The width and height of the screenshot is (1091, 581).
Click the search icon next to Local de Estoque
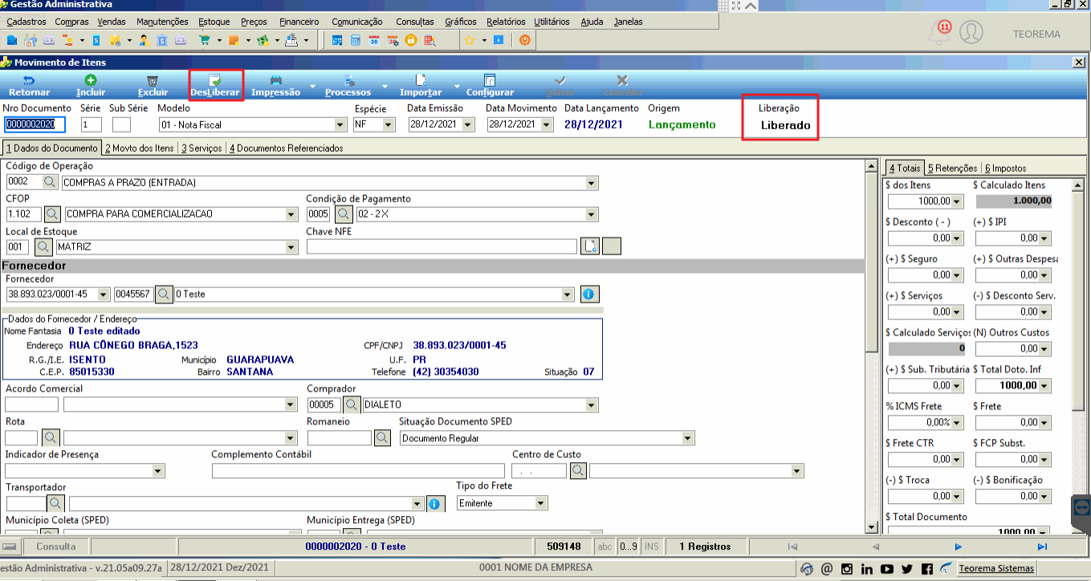click(x=43, y=246)
